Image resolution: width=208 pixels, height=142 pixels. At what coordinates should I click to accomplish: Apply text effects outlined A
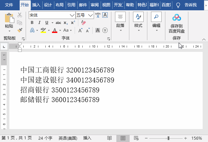coord(32,30)
